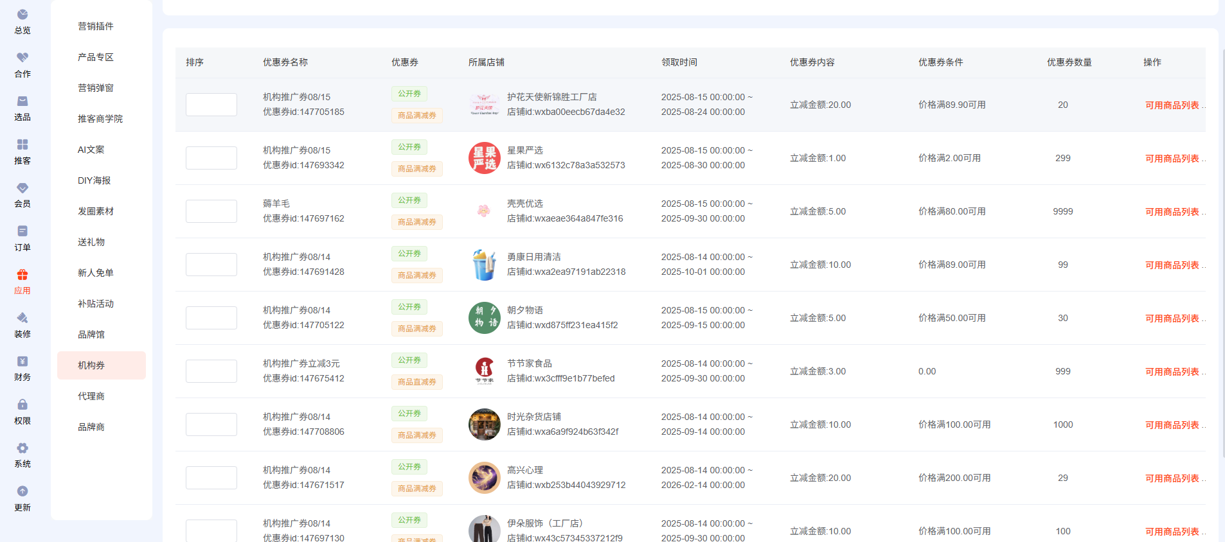Open the 营销插件 menu item
1225x542 pixels.
pyautogui.click(x=95, y=26)
